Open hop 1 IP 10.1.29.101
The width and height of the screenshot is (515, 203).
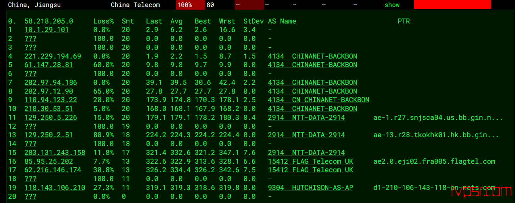point(46,30)
